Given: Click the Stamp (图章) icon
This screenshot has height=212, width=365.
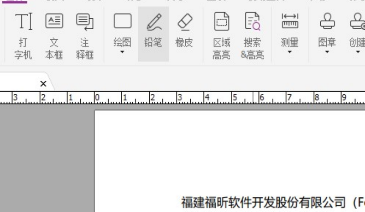Looking at the screenshot, I should click(x=327, y=21).
